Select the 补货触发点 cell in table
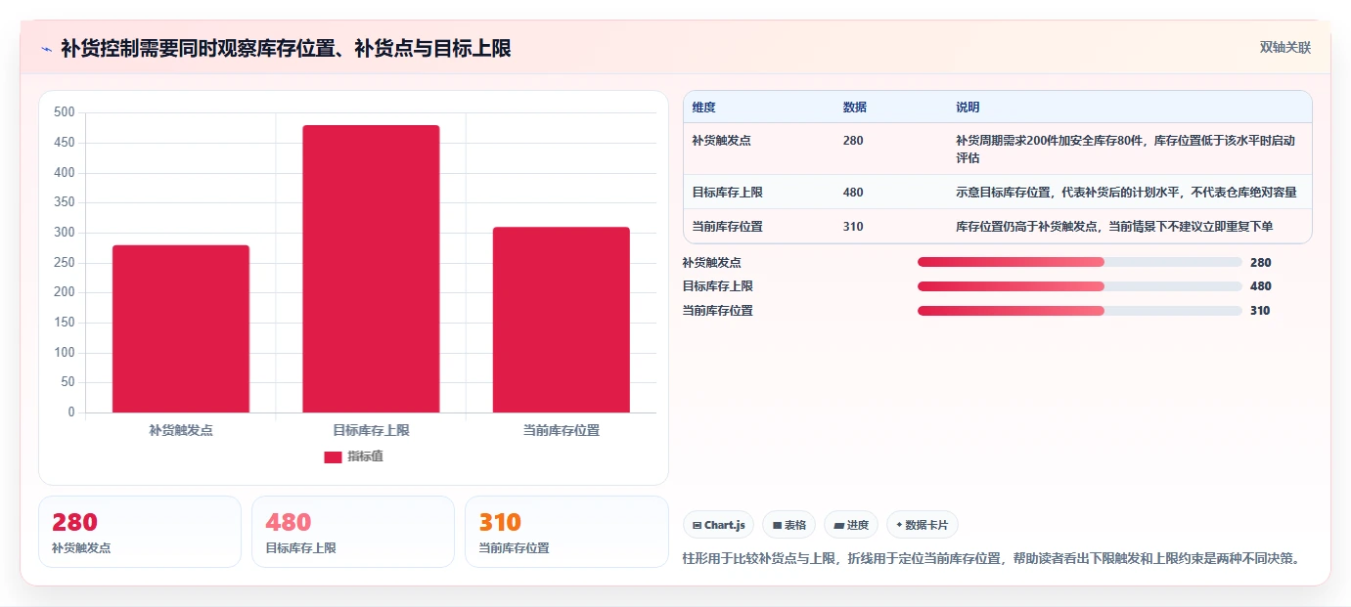The image size is (1351, 607). point(721,141)
